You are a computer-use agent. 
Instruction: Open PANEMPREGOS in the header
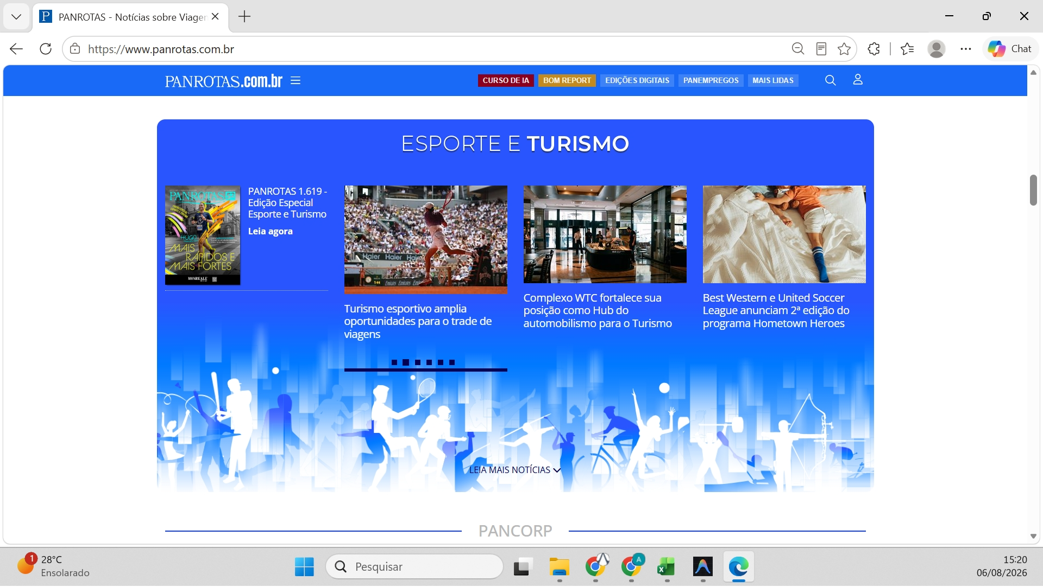[x=711, y=80]
